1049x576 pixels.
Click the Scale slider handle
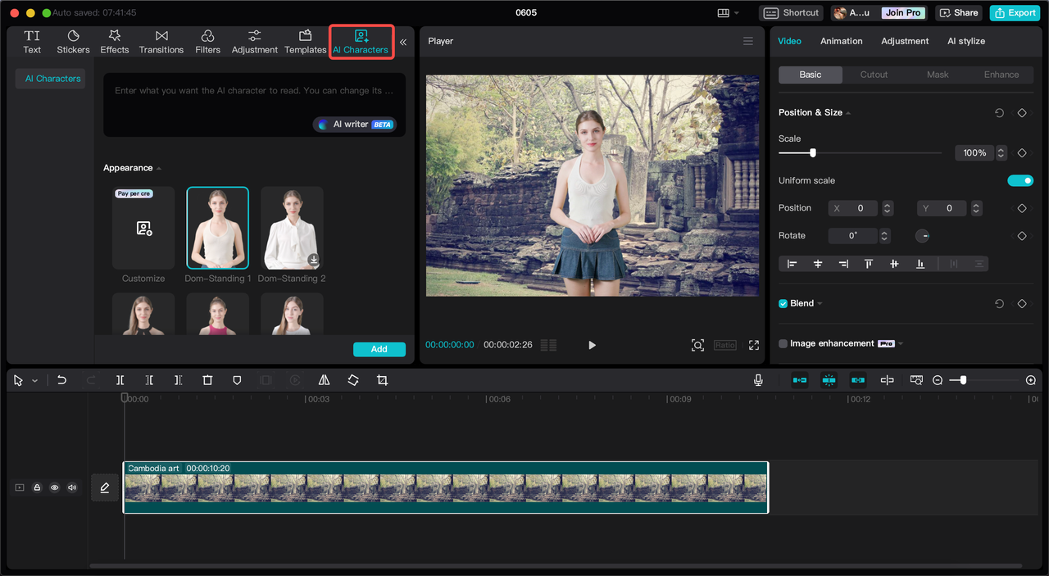[813, 152]
